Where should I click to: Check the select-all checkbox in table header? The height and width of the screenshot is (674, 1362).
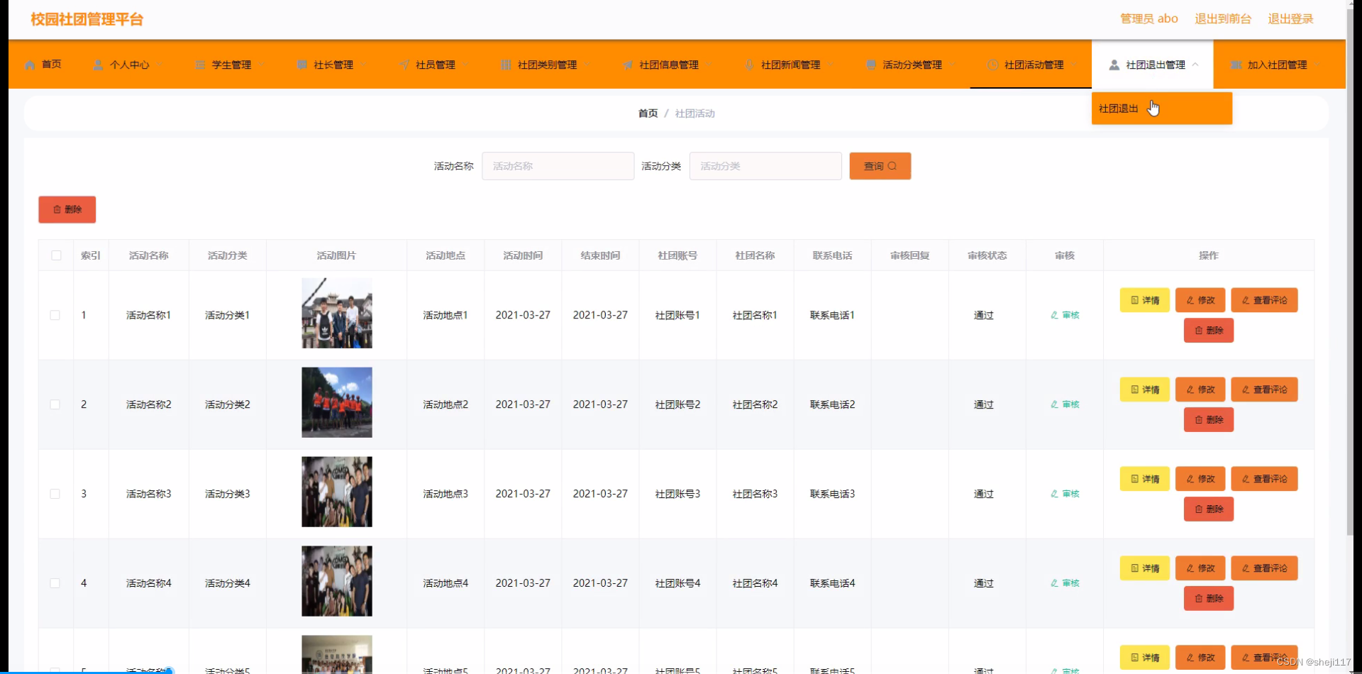point(56,255)
